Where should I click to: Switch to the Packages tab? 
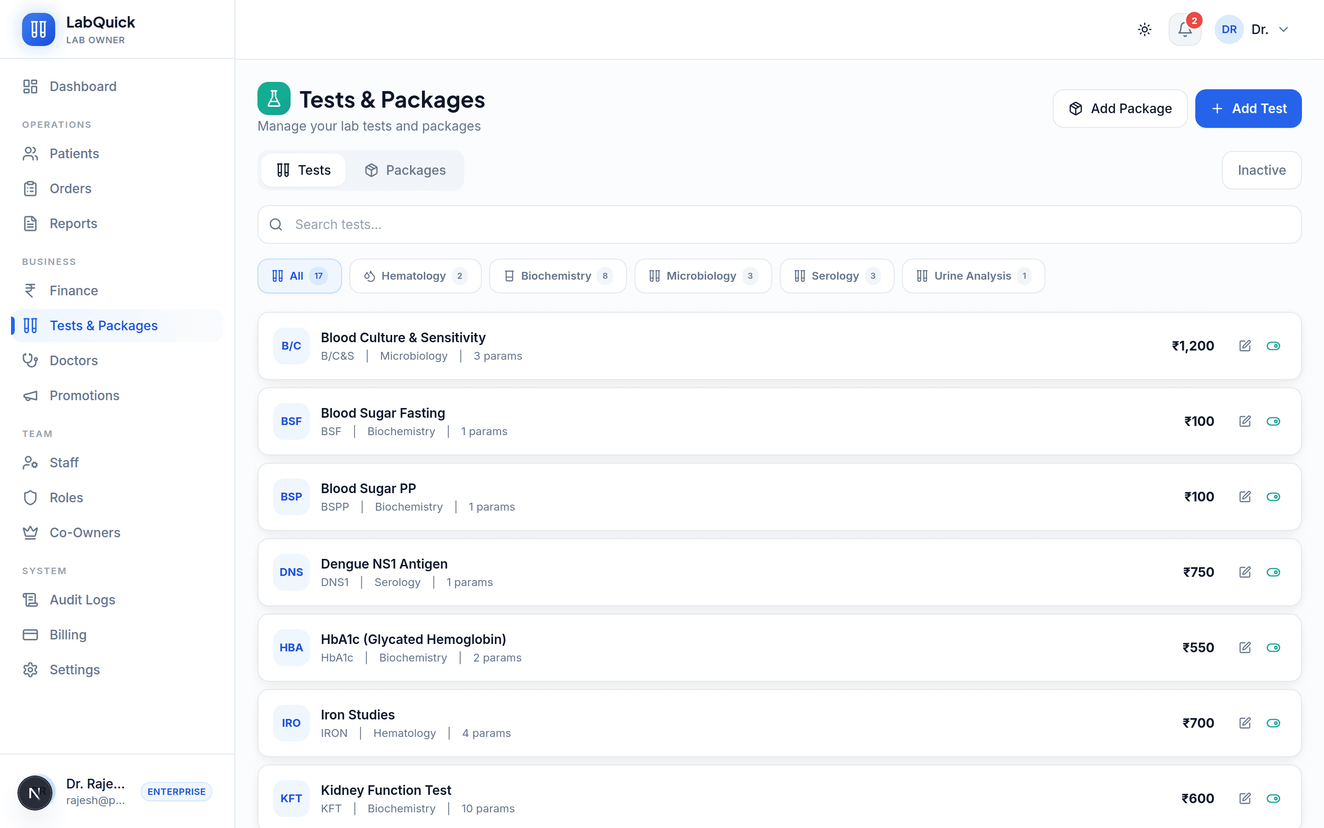tap(405, 170)
